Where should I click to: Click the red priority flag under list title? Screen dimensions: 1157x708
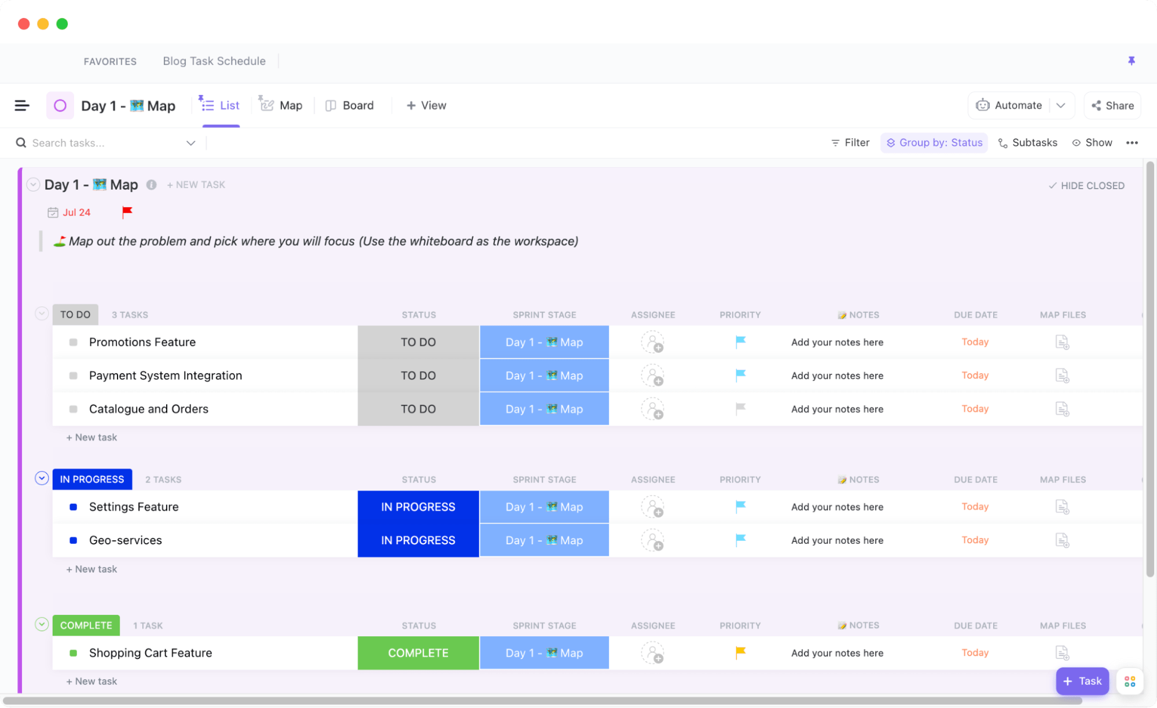pos(127,212)
